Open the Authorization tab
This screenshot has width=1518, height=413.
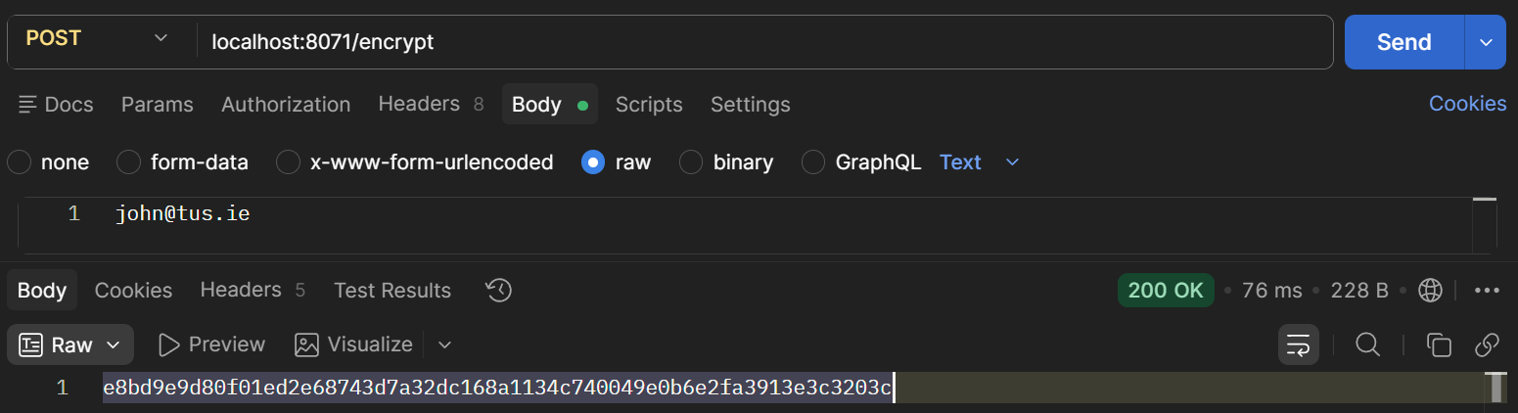pyautogui.click(x=286, y=105)
